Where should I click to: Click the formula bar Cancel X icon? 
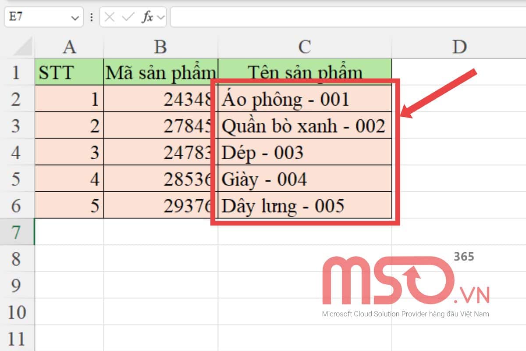tap(110, 17)
